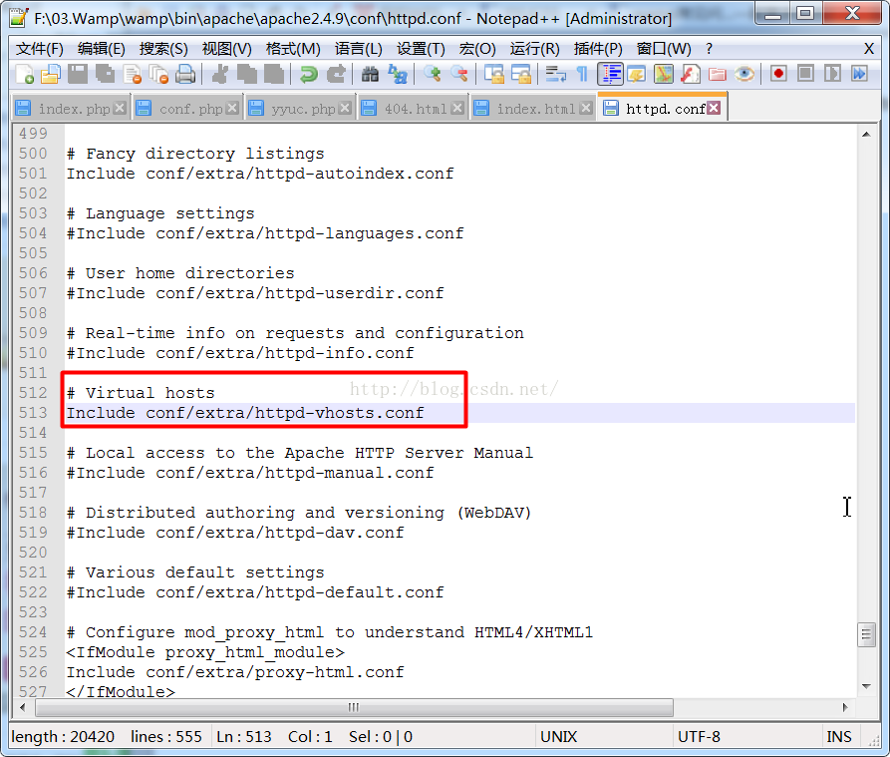Open the Replace dialog icon
This screenshot has width=890, height=757.
point(398,75)
